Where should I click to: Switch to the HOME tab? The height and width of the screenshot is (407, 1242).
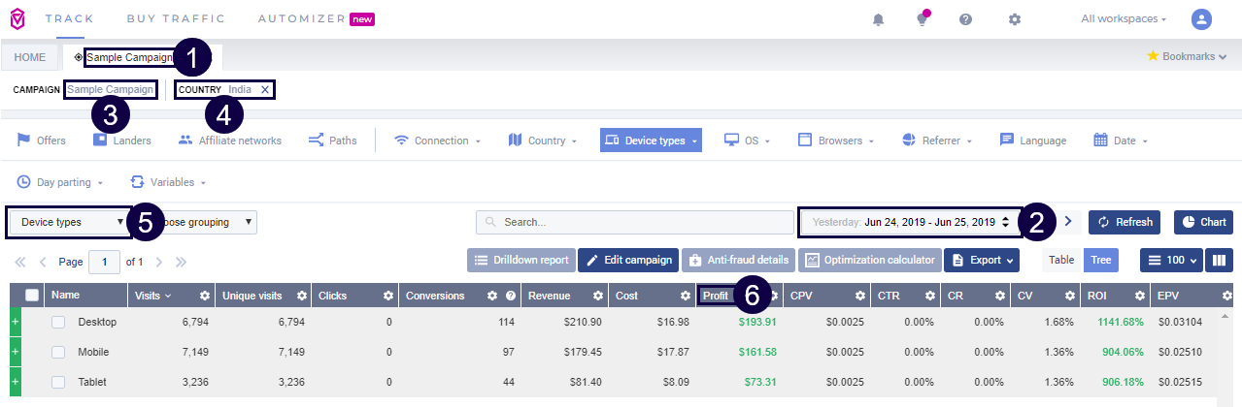[x=29, y=57]
